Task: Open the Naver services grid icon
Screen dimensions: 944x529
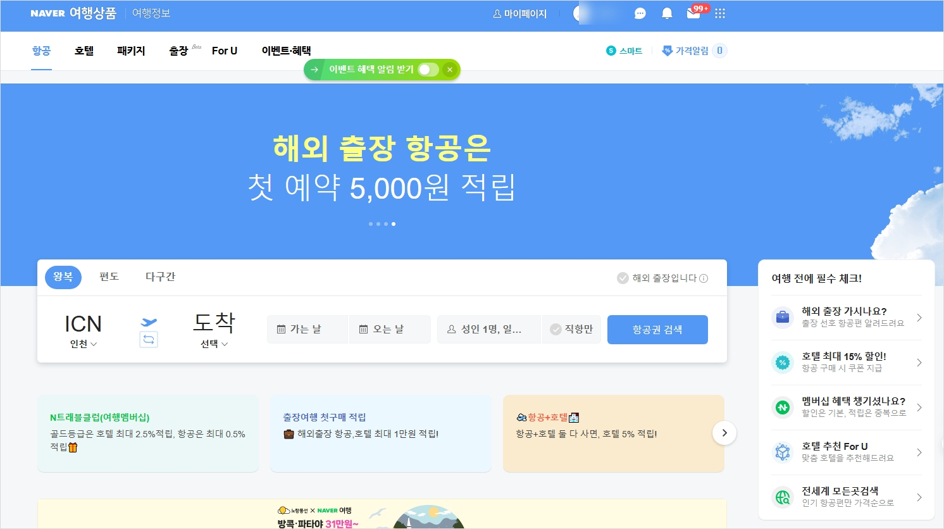Action: [x=720, y=13]
